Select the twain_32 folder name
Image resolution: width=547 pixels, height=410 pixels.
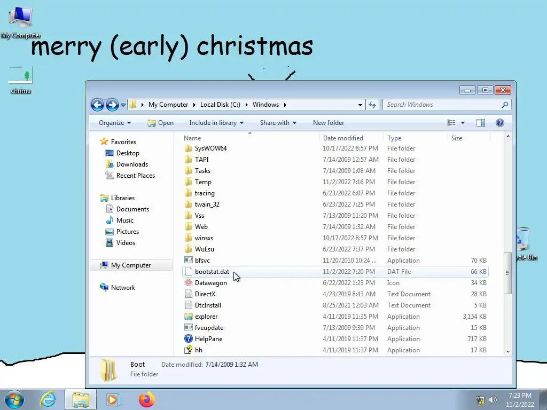pos(207,204)
